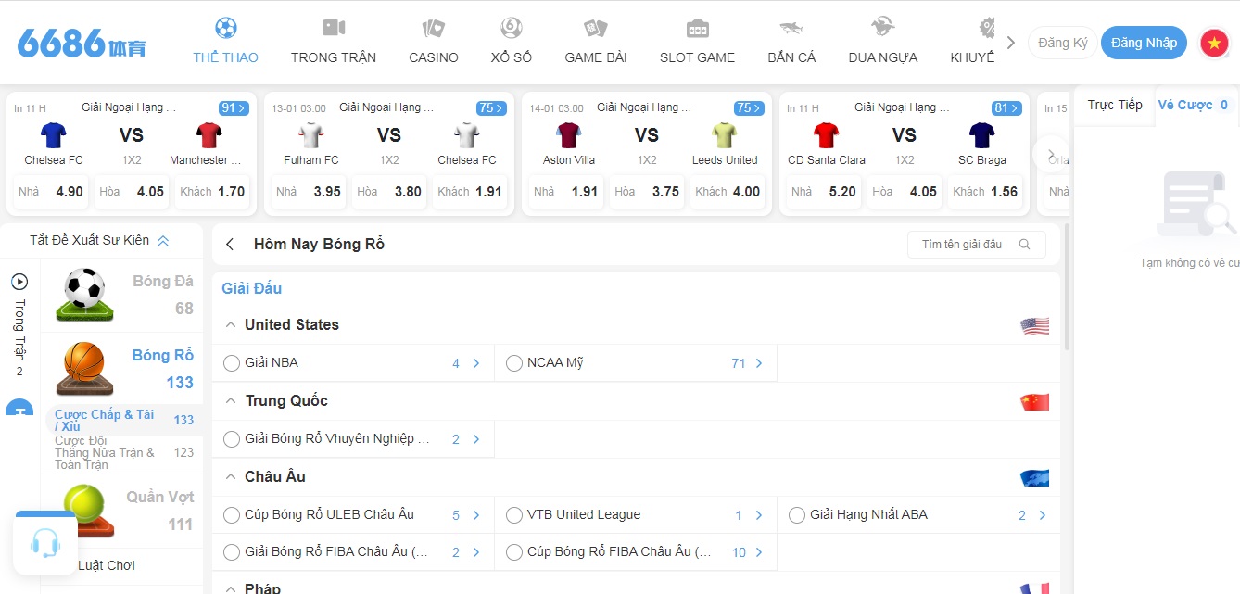Open the SLOT GAME machine icon
This screenshot has height=594, width=1240.
[697, 28]
